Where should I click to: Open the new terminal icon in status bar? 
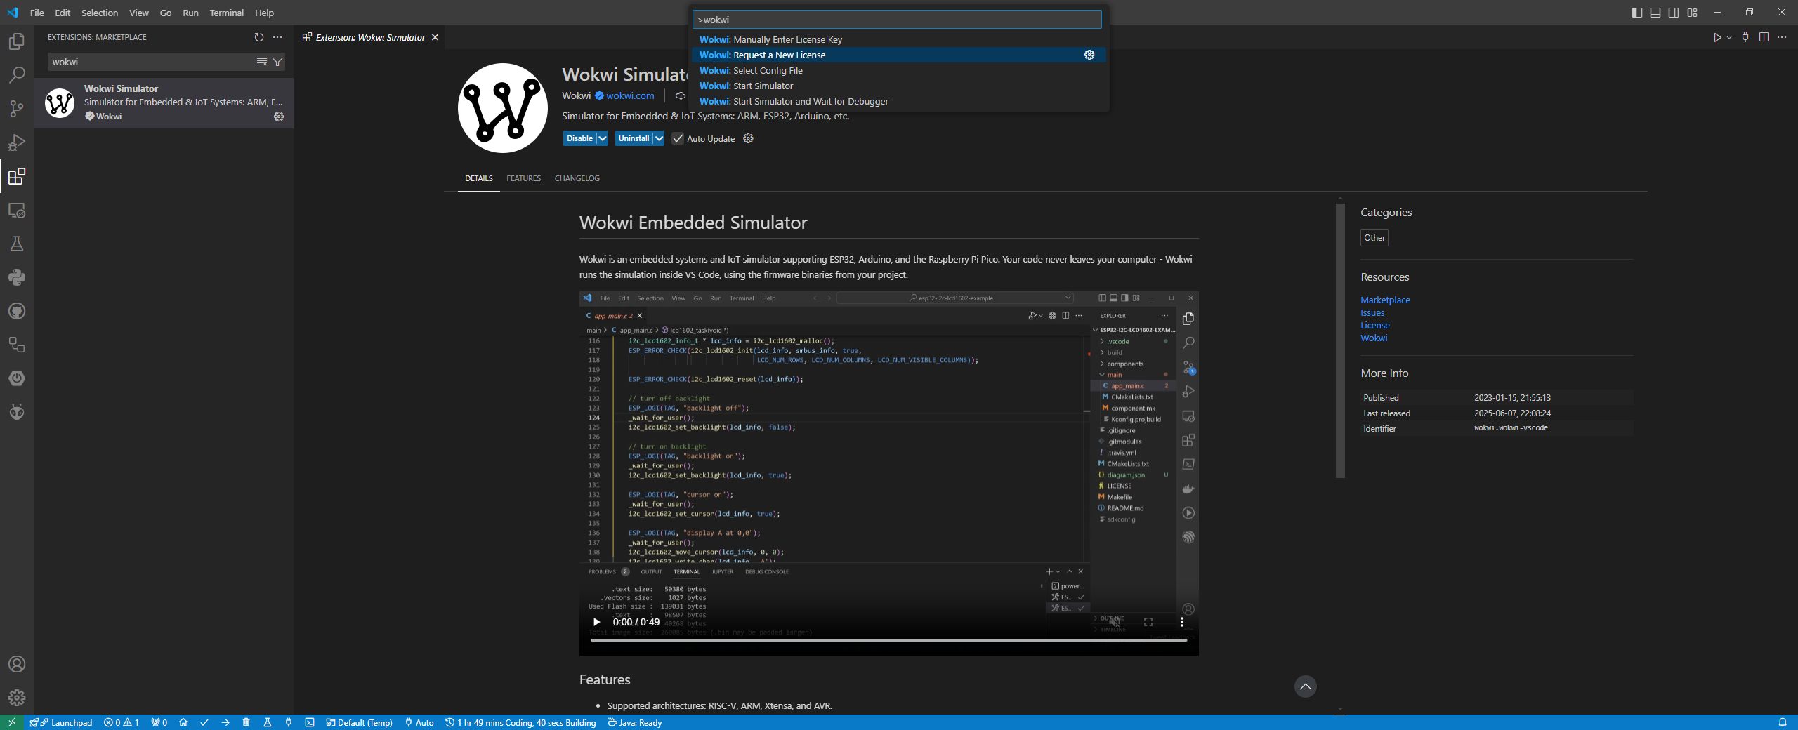[x=310, y=722]
